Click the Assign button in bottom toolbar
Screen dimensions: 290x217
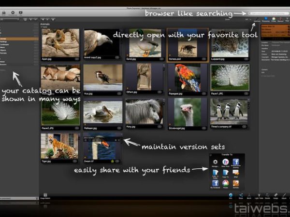coord(276,196)
